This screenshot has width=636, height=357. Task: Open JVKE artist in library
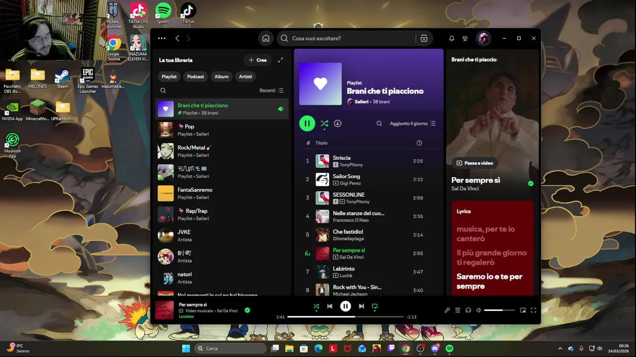[222, 236]
